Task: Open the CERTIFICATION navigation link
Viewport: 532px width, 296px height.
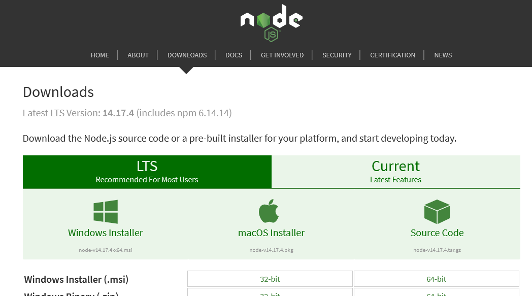Action: (392, 55)
